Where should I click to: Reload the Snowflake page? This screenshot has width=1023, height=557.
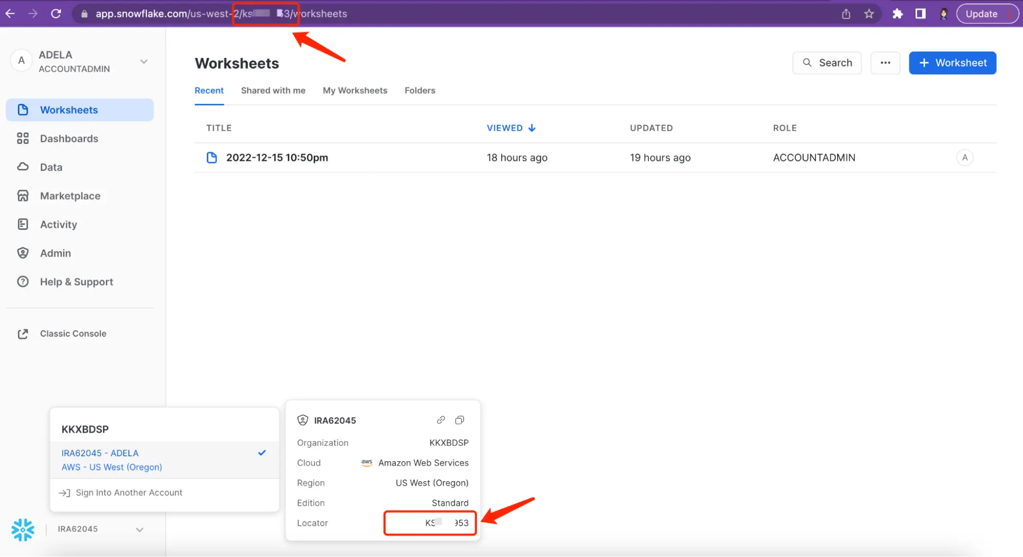56,14
